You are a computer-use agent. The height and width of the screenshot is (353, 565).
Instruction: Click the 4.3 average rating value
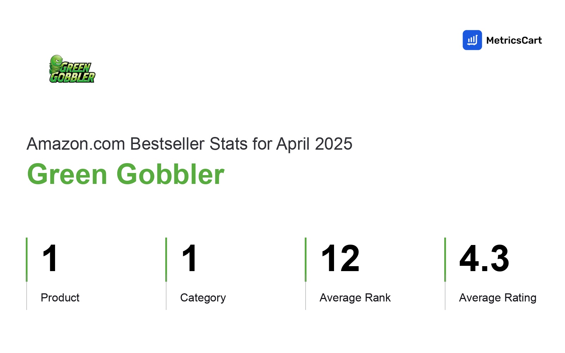(x=484, y=258)
